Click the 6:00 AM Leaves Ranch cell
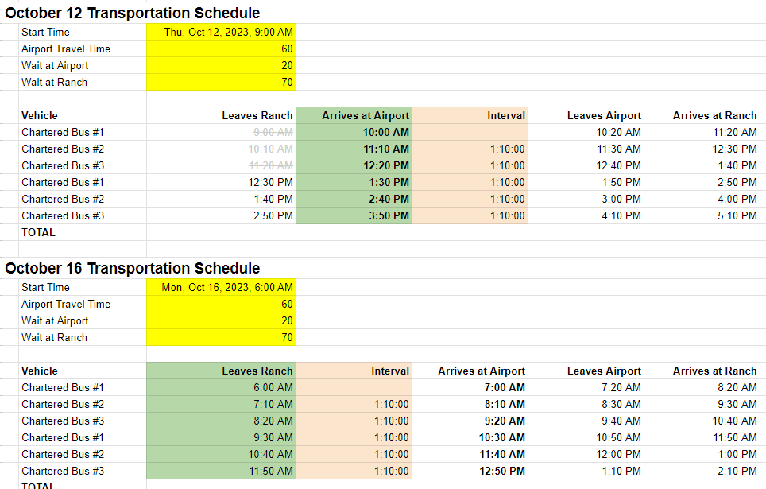This screenshot has width=766, height=489. pyautogui.click(x=222, y=388)
